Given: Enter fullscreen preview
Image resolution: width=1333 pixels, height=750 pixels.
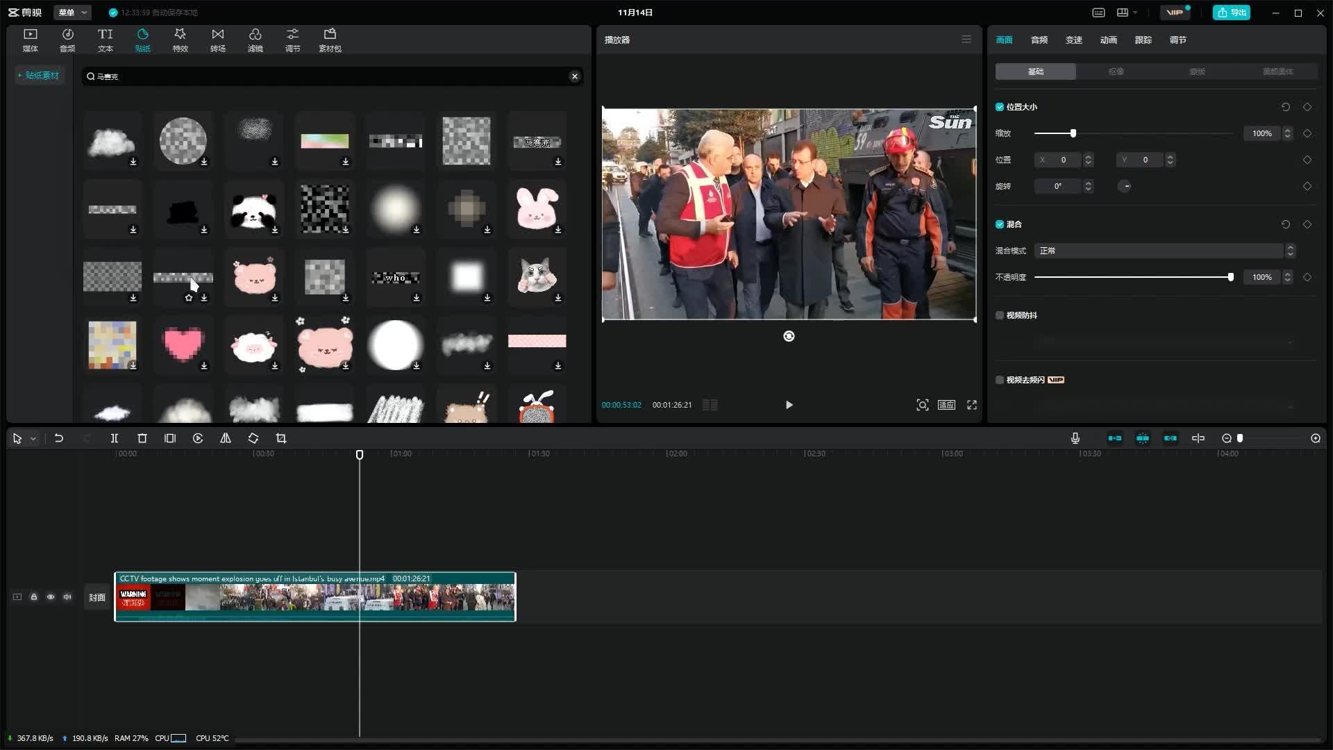Looking at the screenshot, I should tap(972, 405).
